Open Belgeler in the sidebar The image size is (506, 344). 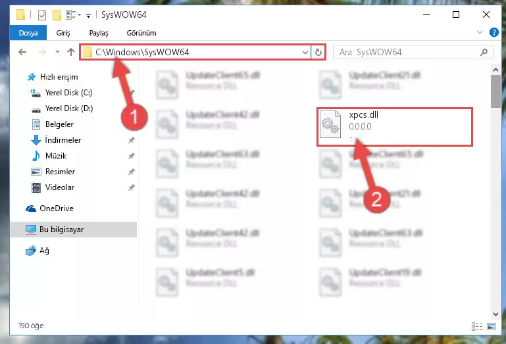(x=59, y=124)
